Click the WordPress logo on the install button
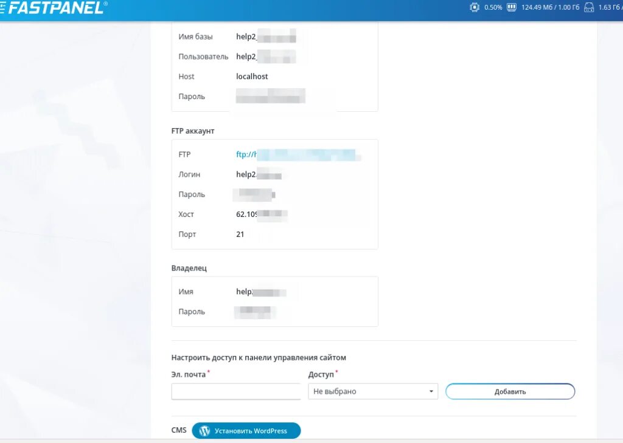 pyautogui.click(x=203, y=430)
